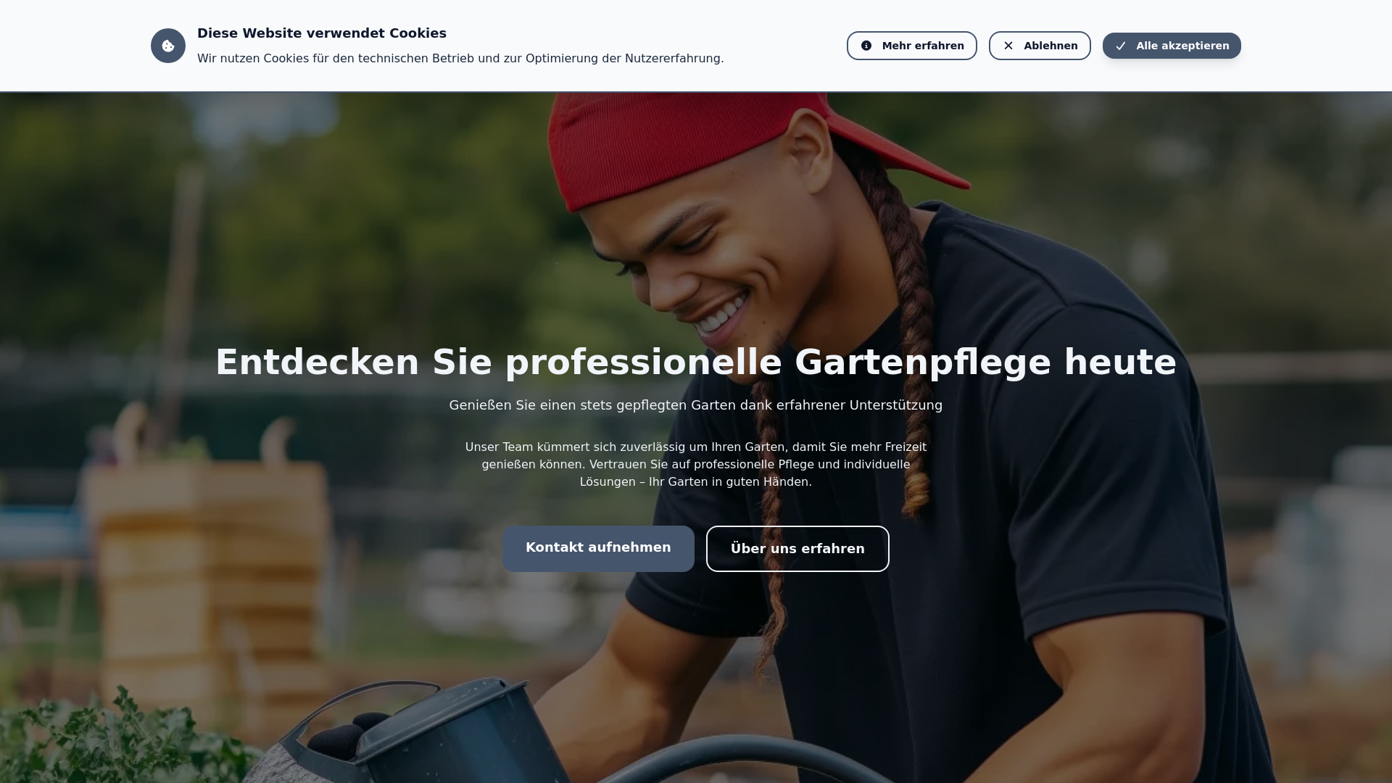Click the round cookie icon in banner
The width and height of the screenshot is (1392, 783).
[x=168, y=46]
